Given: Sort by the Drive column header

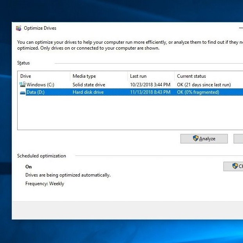Looking at the screenshot, I should coord(44,76).
